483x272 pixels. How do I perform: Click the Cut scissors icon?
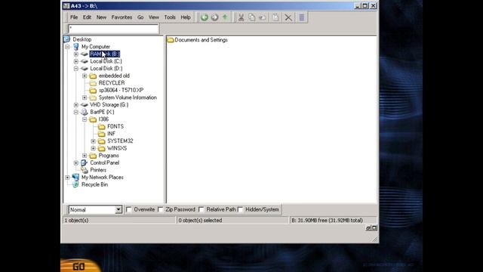point(241,17)
